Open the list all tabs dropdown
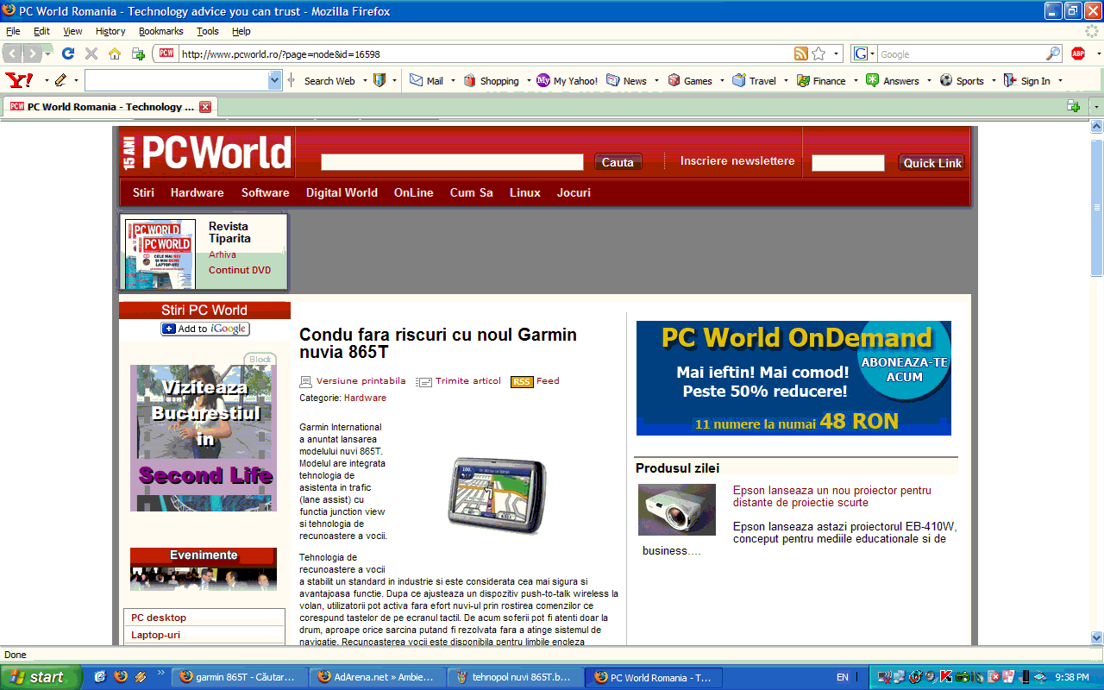Image resolution: width=1104 pixels, height=690 pixels. pos(1096,106)
